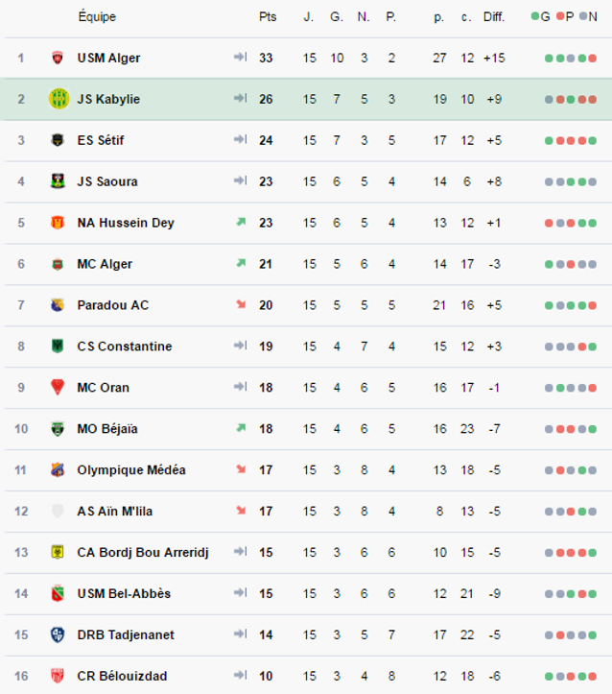This screenshot has height=694, width=612.
Task: Select the CA Bordj Bou Arreridj name
Action: pos(143,552)
